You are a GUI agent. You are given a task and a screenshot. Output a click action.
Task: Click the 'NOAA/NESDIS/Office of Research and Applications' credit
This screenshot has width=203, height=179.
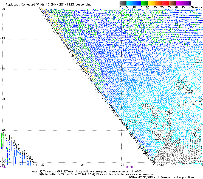point(162,177)
